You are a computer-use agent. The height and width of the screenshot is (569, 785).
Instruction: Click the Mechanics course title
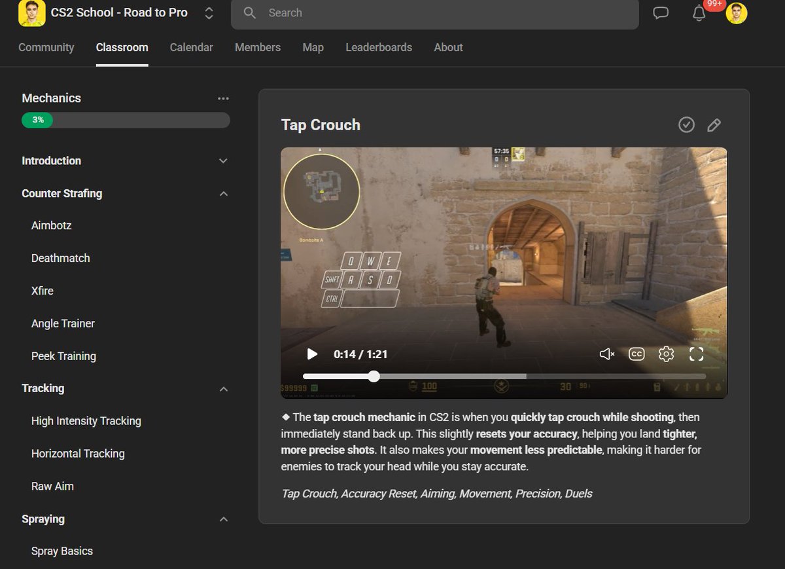[51, 98]
